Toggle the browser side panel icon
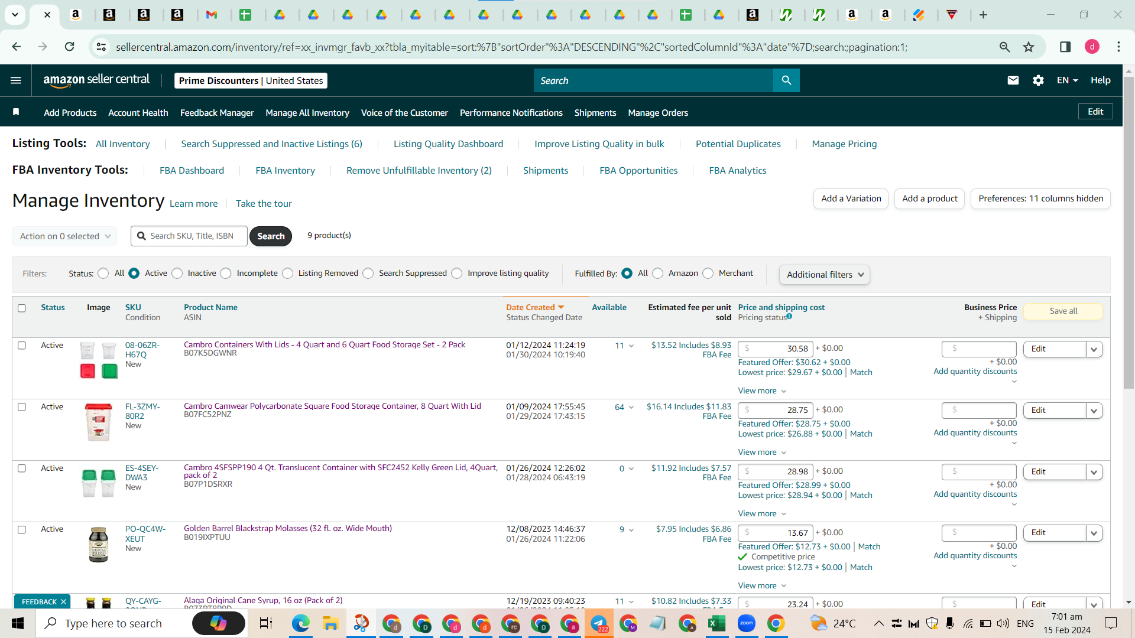This screenshot has height=638, width=1135. pyautogui.click(x=1065, y=47)
